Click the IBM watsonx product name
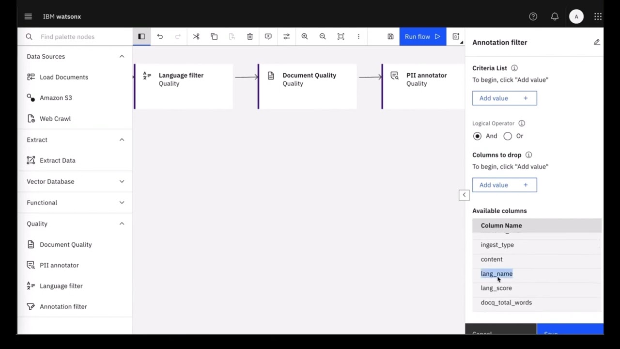This screenshot has height=349, width=620. (x=62, y=16)
